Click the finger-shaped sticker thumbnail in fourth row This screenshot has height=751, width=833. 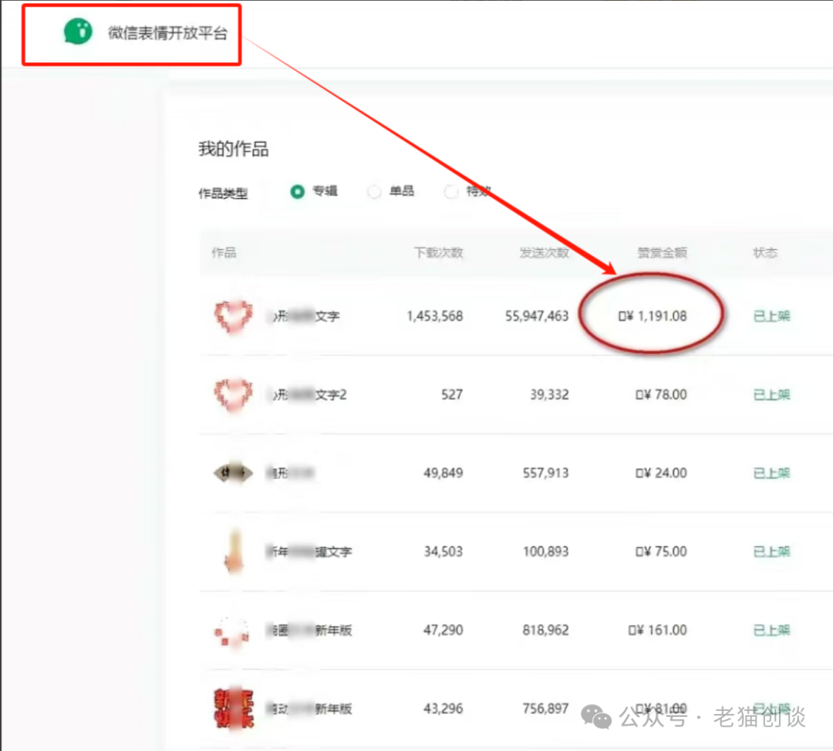click(232, 552)
